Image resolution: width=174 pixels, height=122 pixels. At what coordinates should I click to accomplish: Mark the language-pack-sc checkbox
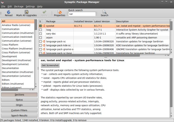pyautogui.click(x=41, y=41)
